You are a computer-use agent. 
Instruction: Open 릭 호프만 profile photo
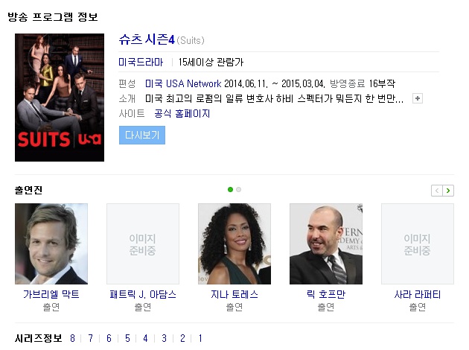(326, 244)
